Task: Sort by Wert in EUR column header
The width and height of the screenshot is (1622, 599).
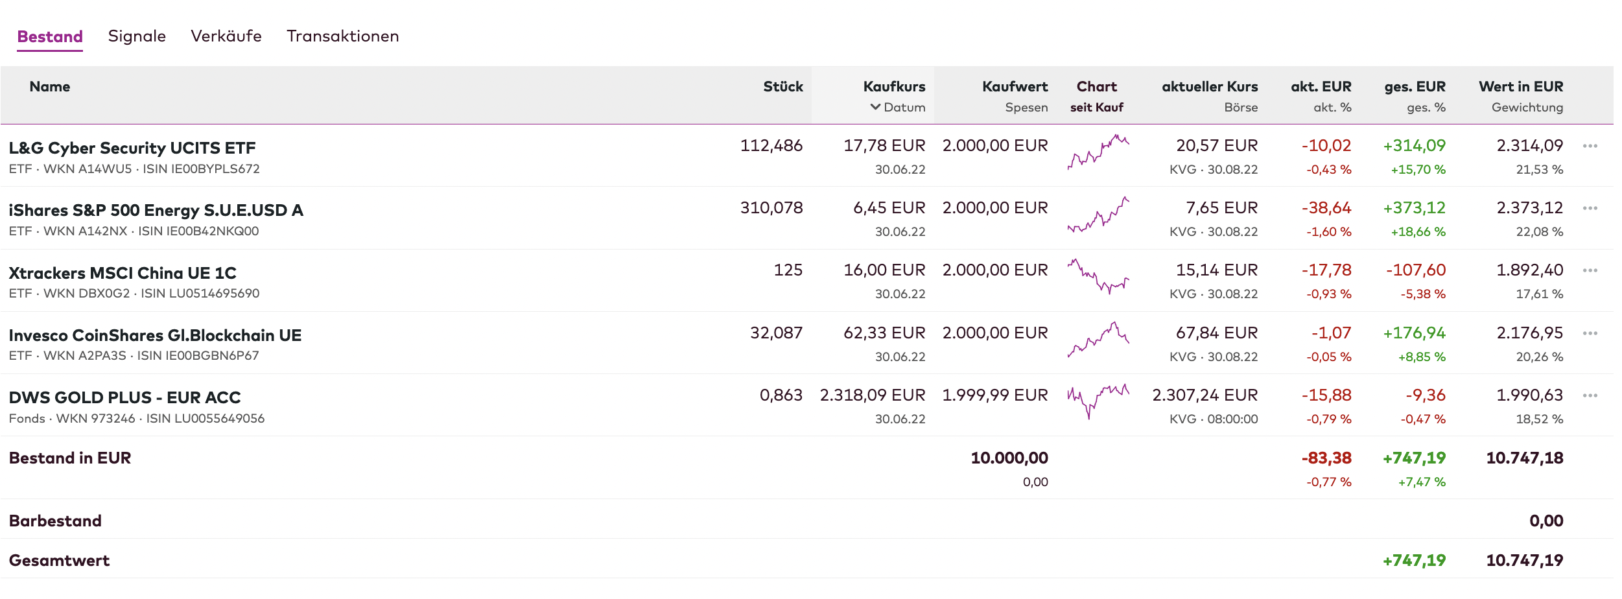Action: (x=1520, y=86)
